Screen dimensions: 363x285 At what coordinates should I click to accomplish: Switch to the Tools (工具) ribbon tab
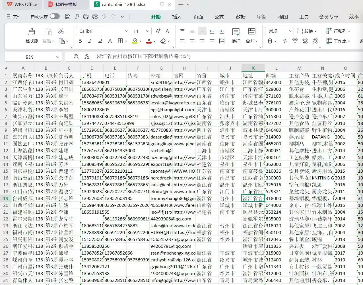click(x=304, y=17)
